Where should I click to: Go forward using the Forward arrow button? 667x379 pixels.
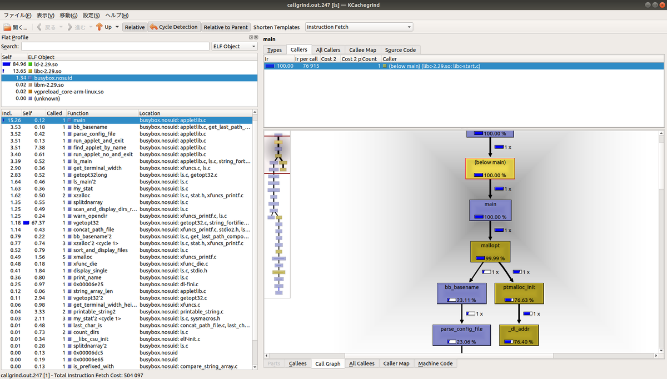pos(77,27)
